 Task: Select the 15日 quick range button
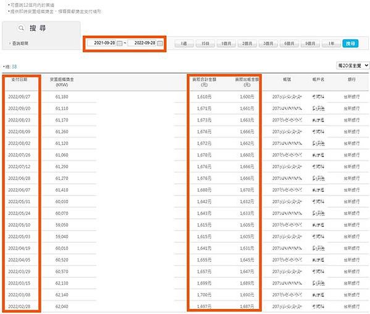(x=205, y=44)
